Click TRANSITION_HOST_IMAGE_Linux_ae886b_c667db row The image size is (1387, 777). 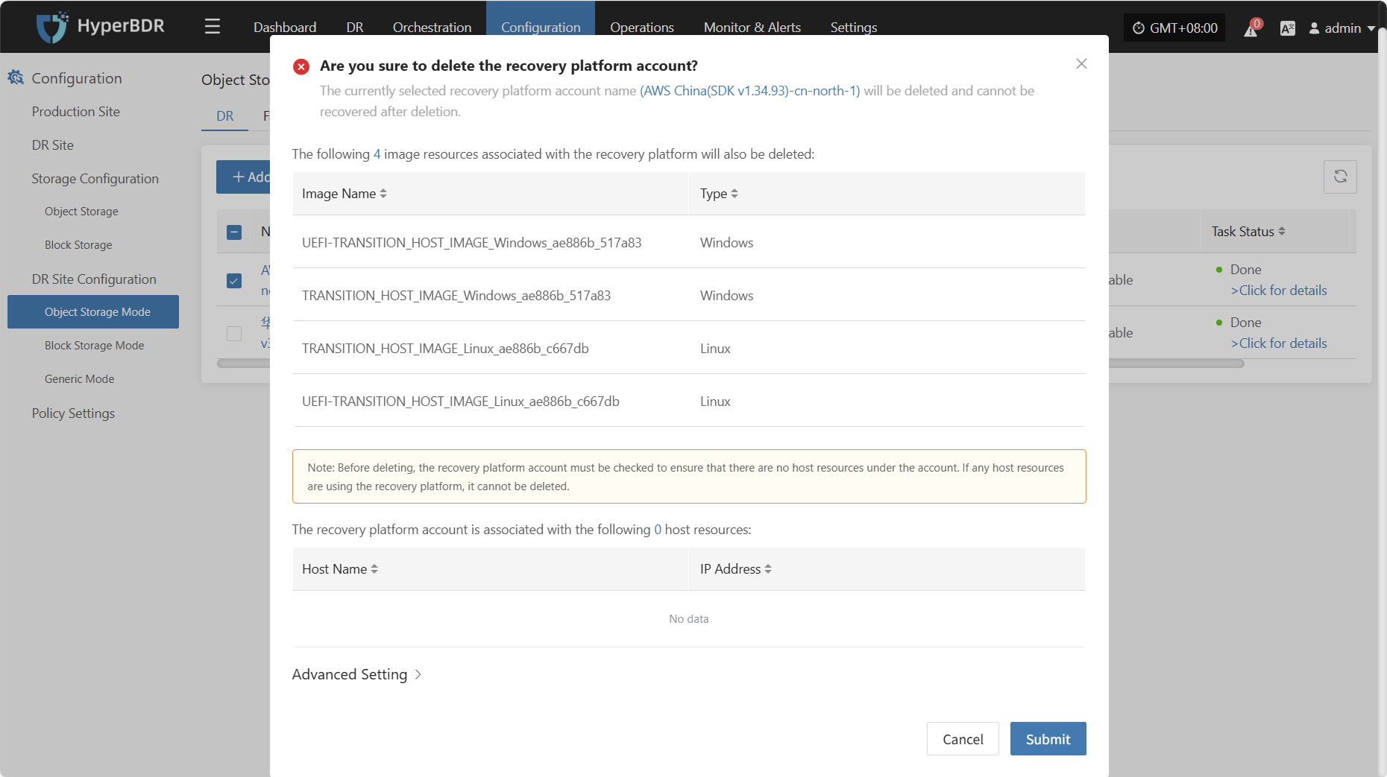tap(689, 349)
